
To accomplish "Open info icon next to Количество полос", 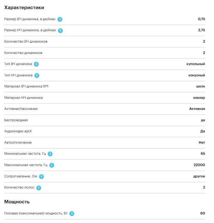I will [x=39, y=188].
